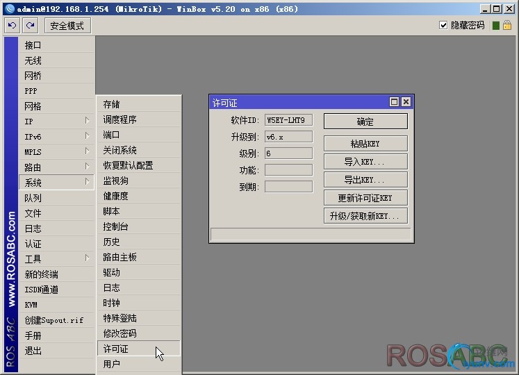The width and height of the screenshot is (519, 375).
Task: Click the 导入KEY... import key button
Action: click(x=365, y=162)
